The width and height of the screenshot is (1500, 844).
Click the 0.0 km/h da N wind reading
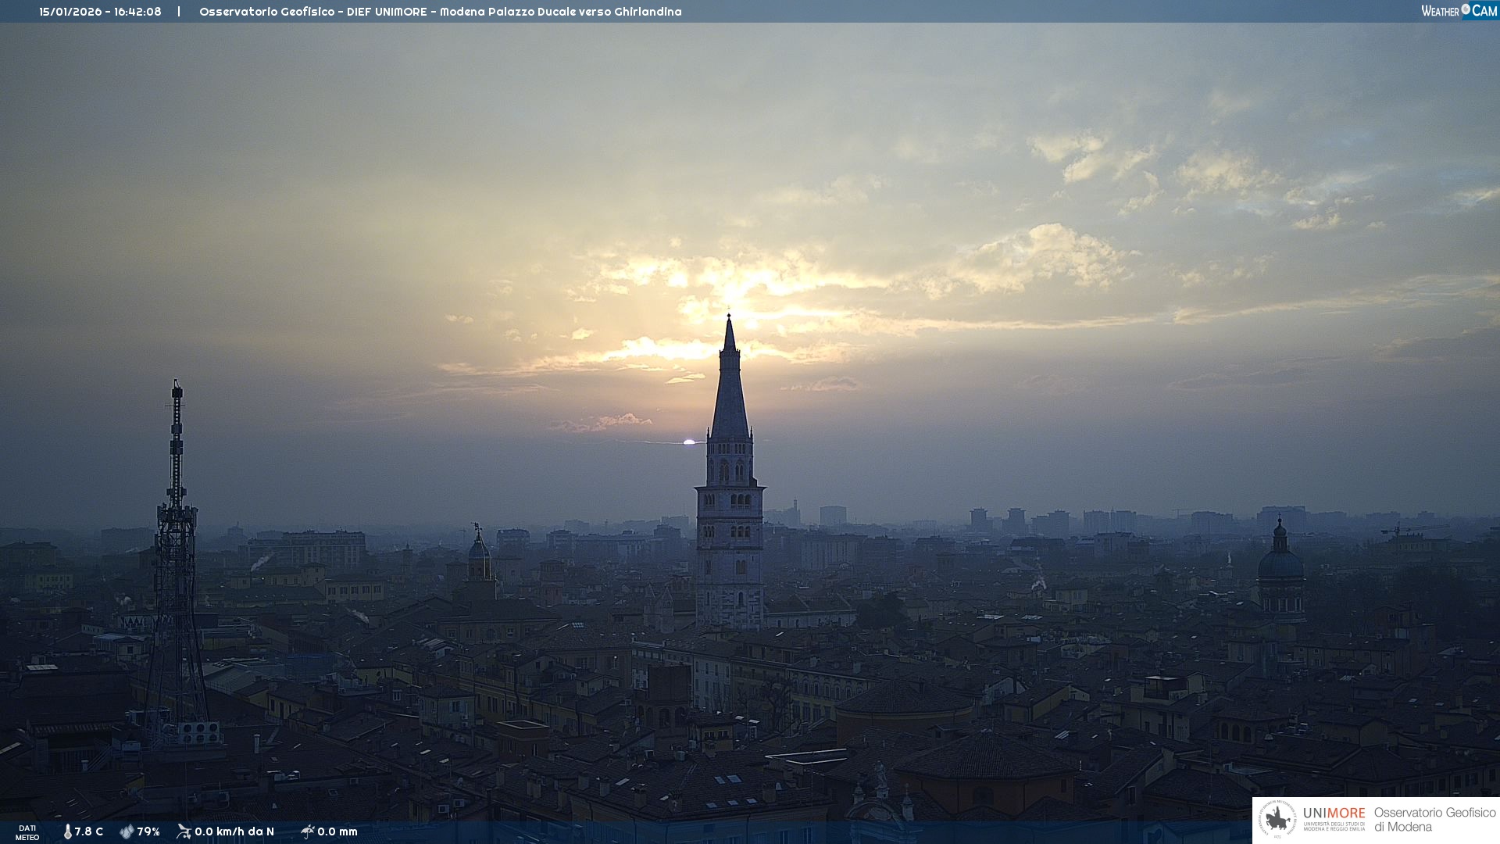coord(234,831)
